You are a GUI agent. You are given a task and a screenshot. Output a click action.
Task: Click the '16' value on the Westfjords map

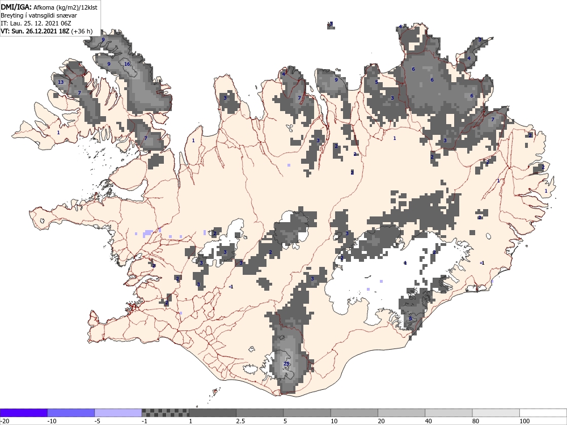(127, 64)
